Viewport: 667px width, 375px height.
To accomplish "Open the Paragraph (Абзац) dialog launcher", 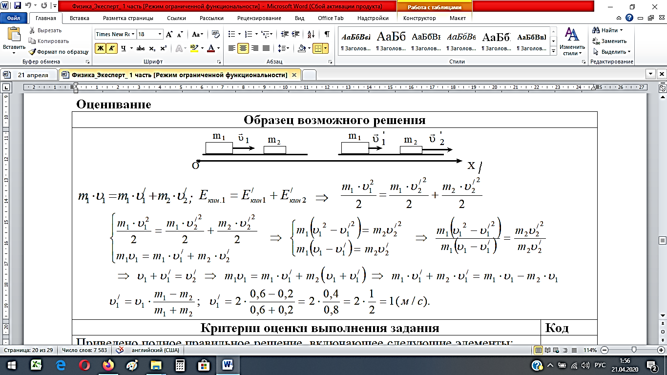I will coord(331,62).
